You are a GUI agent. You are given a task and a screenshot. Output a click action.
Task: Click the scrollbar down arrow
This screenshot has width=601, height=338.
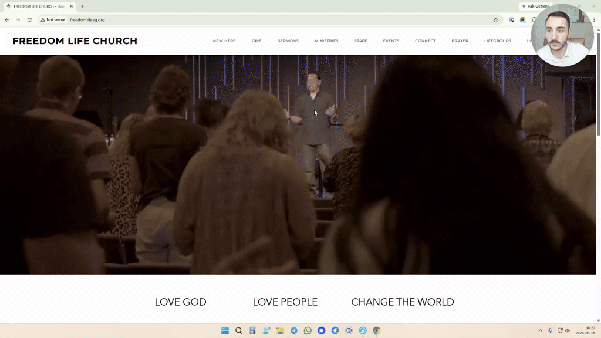click(x=598, y=320)
